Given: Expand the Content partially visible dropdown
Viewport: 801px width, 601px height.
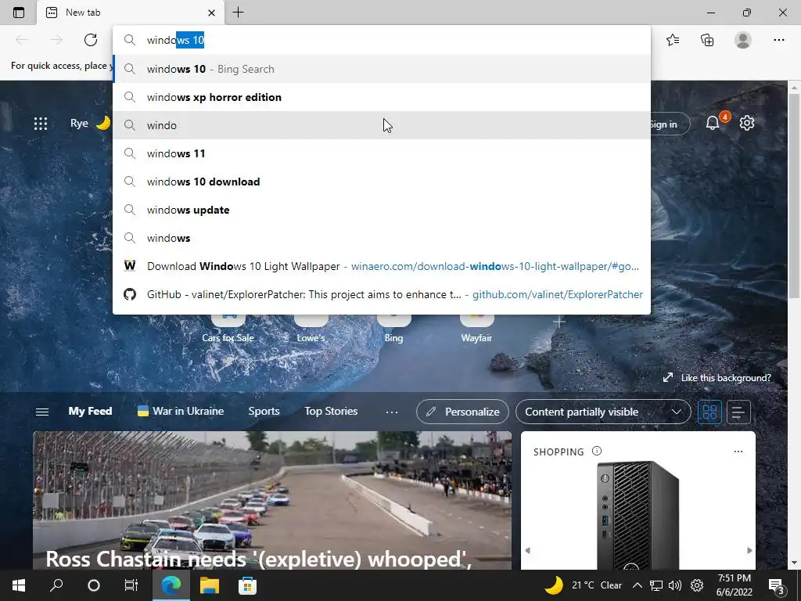Looking at the screenshot, I should tap(603, 412).
